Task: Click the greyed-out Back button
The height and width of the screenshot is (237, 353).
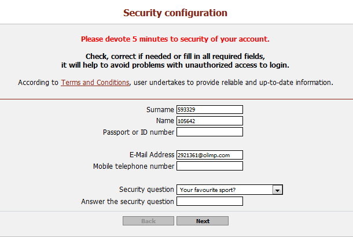Action: pyautogui.click(x=148, y=221)
